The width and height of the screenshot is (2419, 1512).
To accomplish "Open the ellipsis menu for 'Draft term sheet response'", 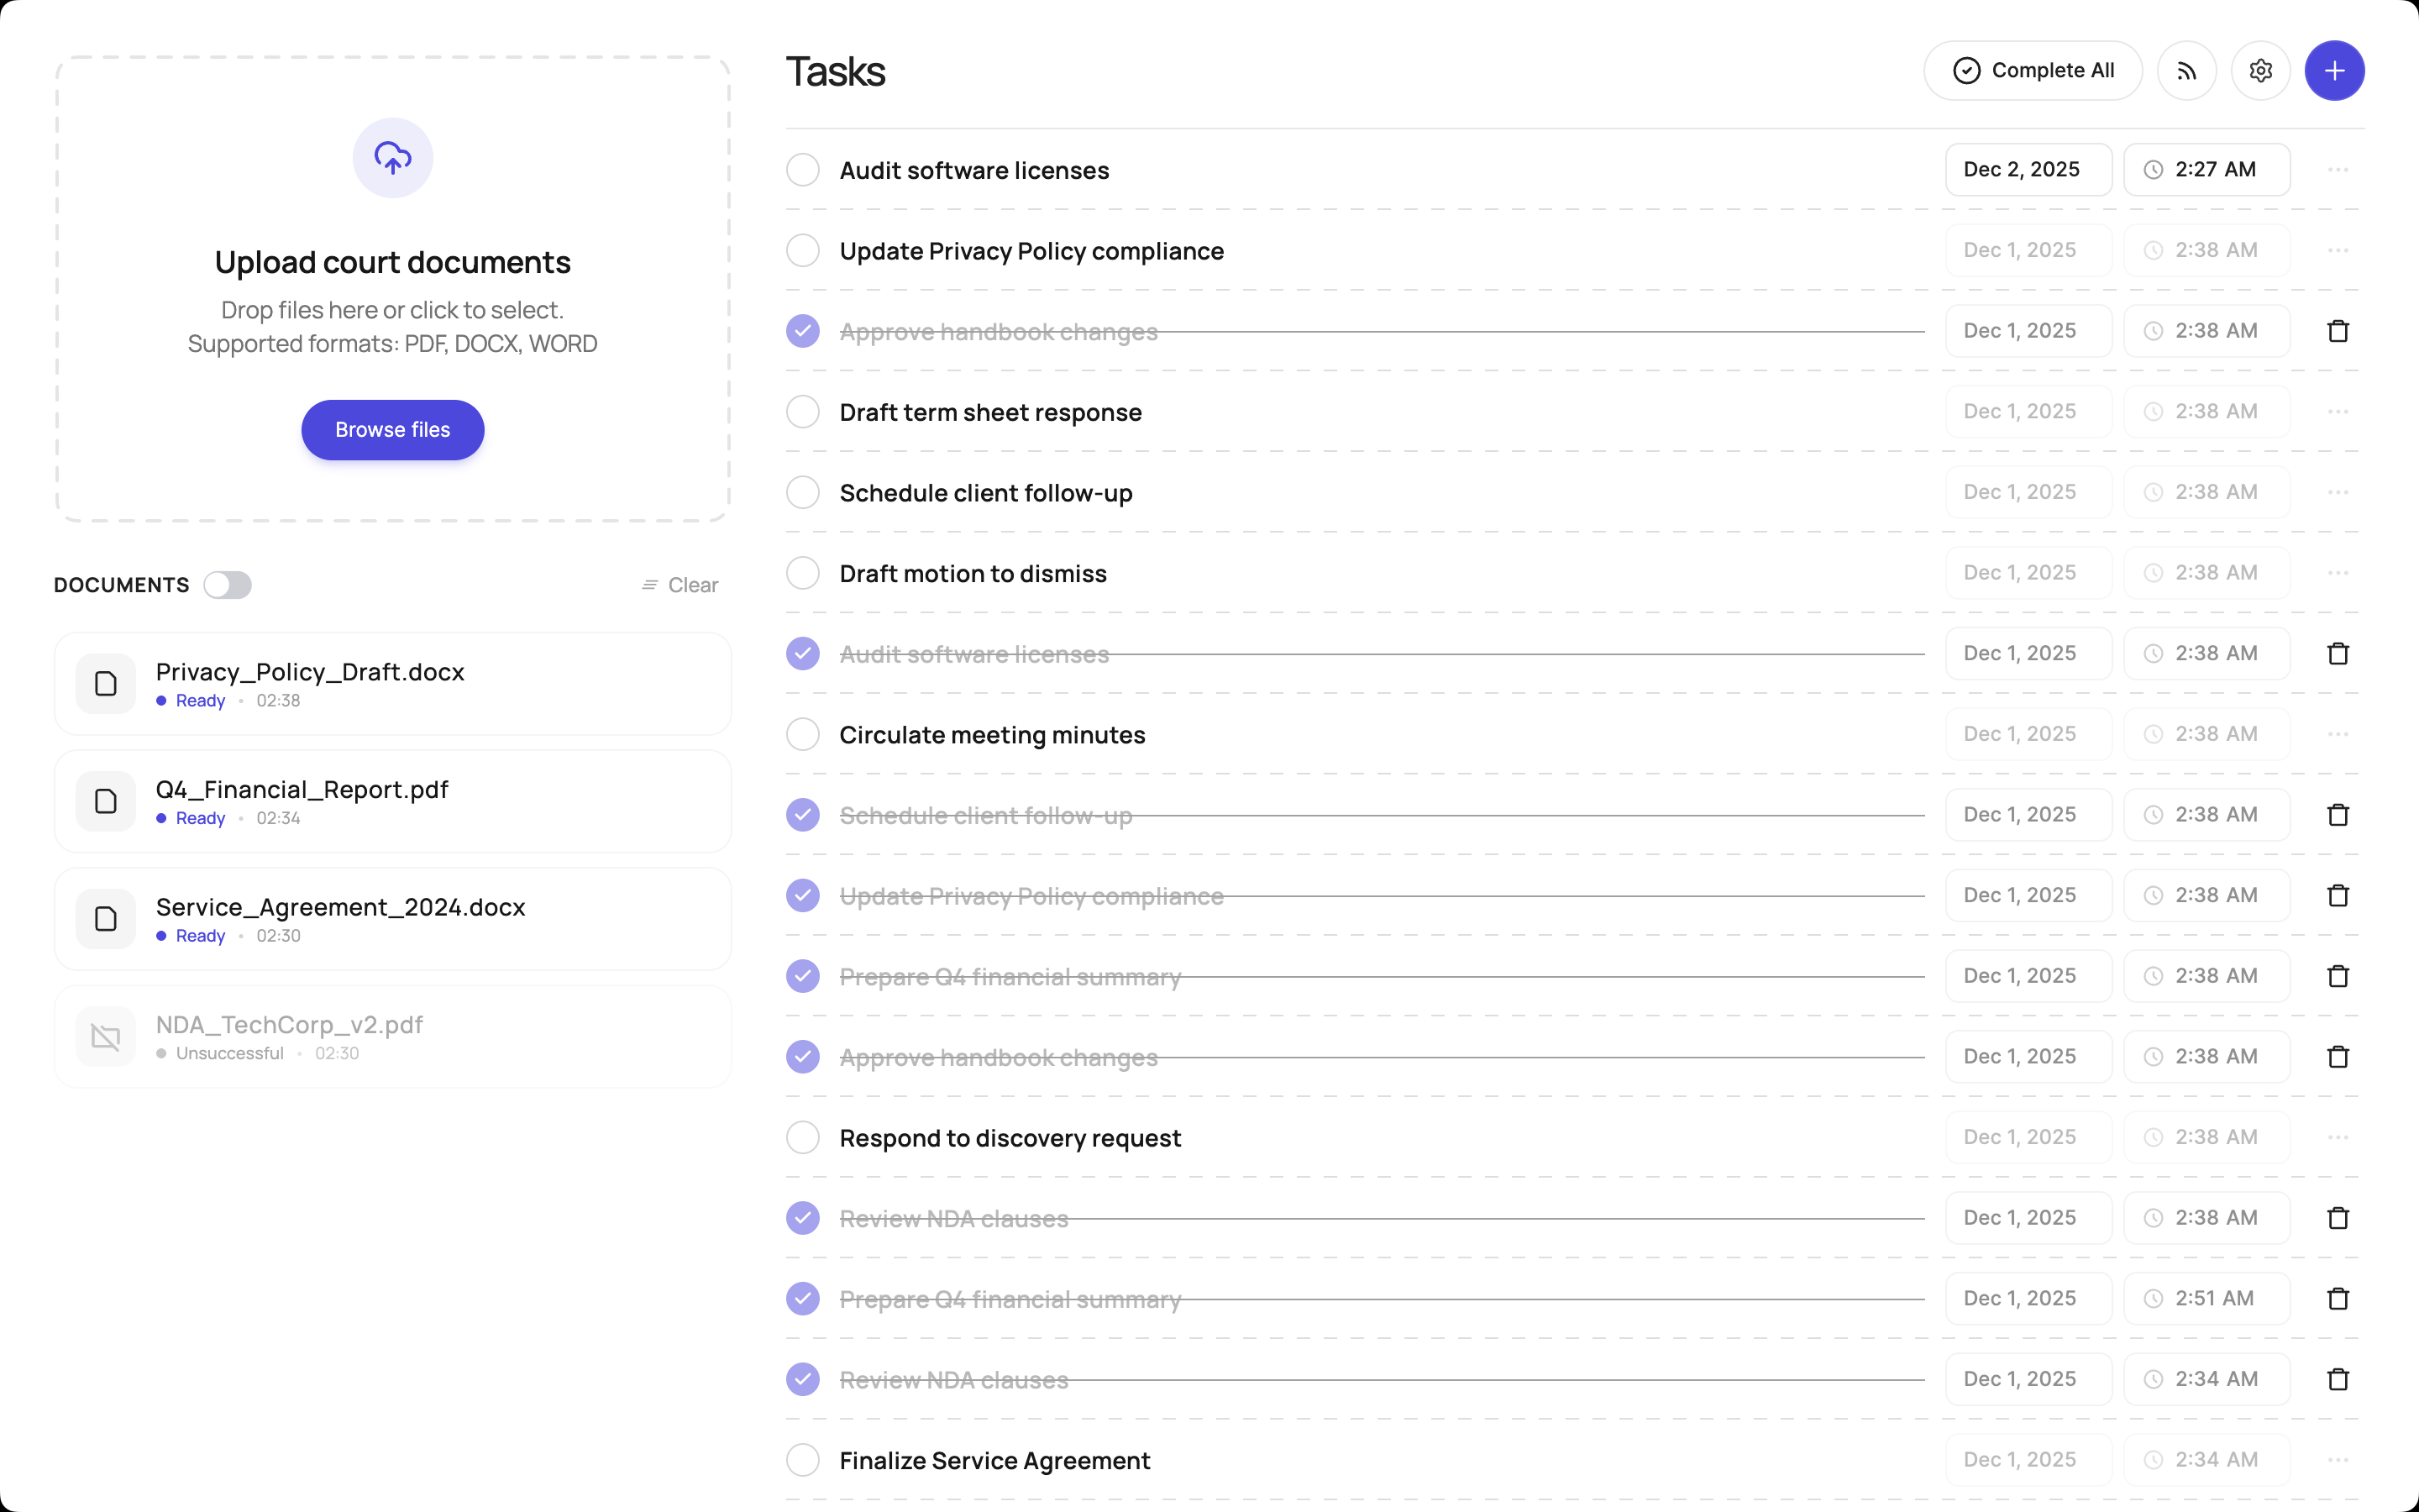I will click(x=2337, y=411).
